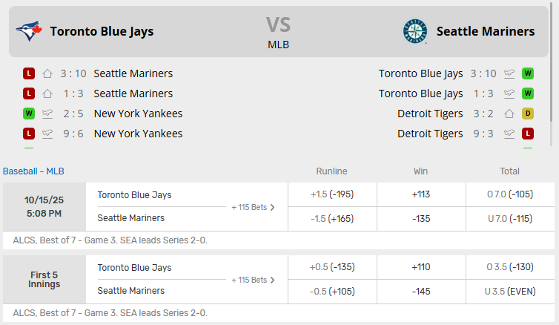Click the away icon beside 9:6 New York Yankees
Viewport: 559px width, 325px height.
click(47, 134)
